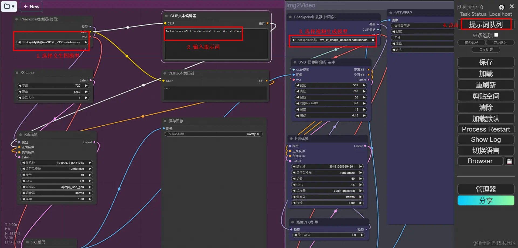Click the floppy save icon beside Browser

pos(509,161)
